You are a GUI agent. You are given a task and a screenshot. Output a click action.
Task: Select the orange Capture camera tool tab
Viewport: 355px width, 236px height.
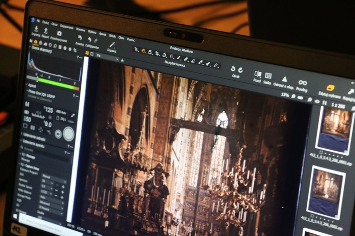click(36, 42)
